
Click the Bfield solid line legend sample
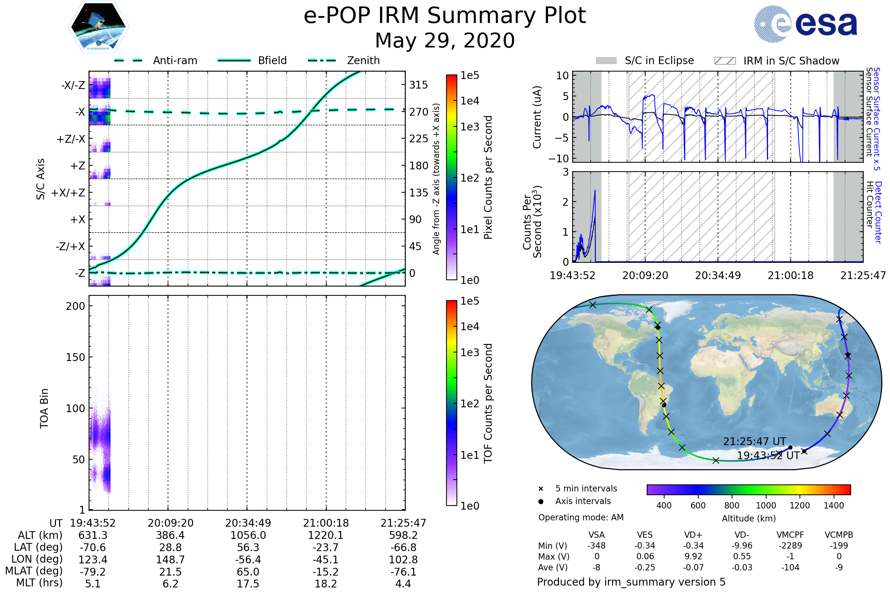coord(234,60)
